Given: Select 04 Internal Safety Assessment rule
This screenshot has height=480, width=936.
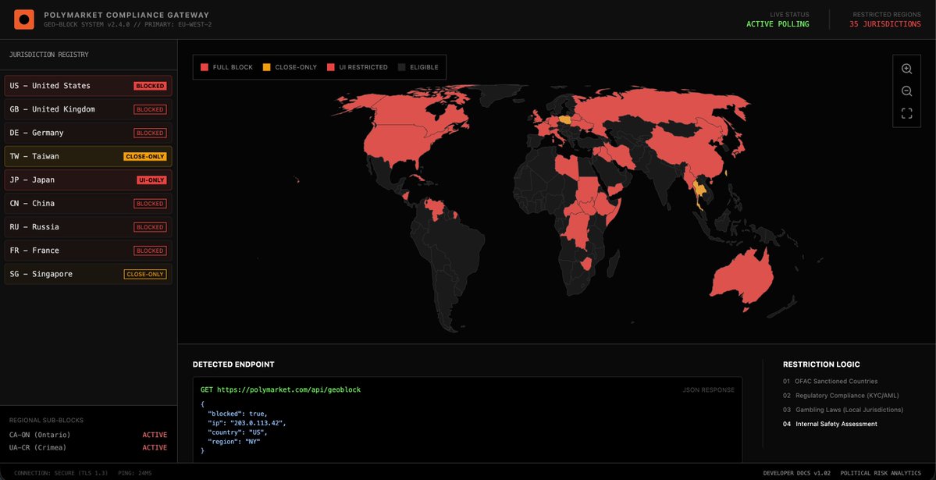Looking at the screenshot, I should tap(831, 424).
